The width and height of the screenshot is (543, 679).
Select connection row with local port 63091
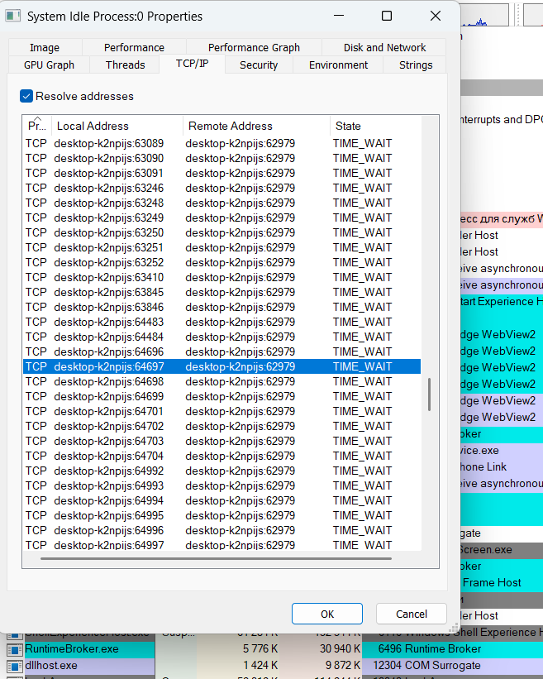coord(222,173)
